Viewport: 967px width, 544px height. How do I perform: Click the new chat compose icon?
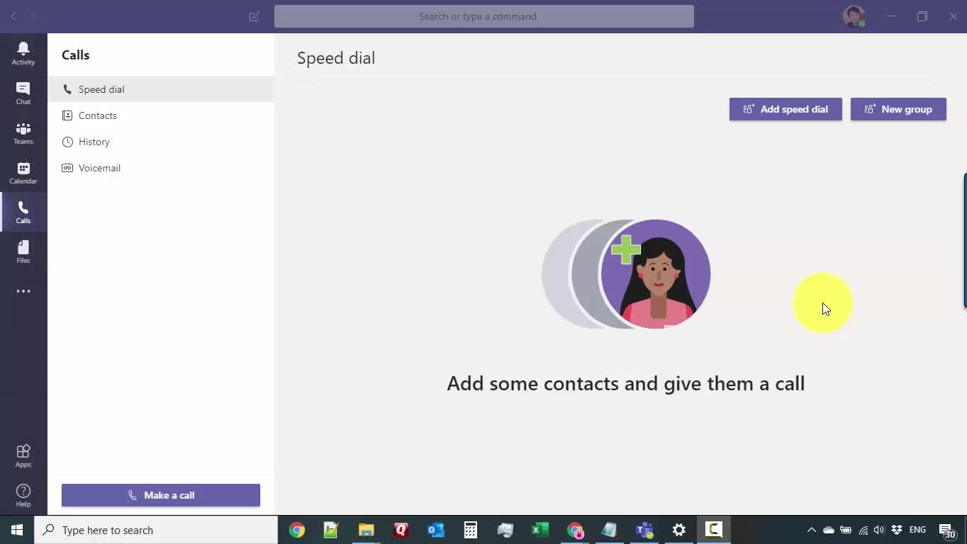click(x=255, y=16)
